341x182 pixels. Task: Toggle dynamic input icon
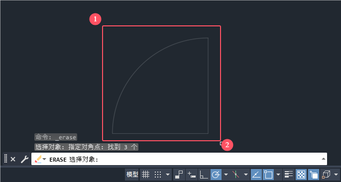192,175
